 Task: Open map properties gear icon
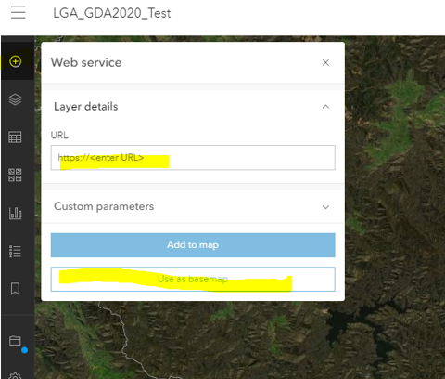tap(15, 375)
